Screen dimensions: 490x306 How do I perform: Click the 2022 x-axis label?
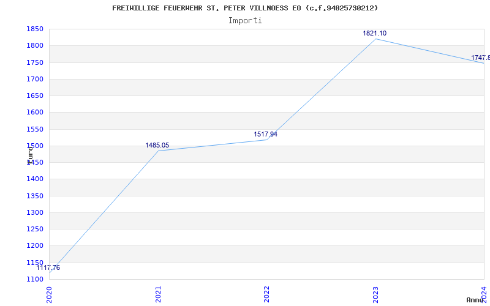pyautogui.click(x=266, y=295)
